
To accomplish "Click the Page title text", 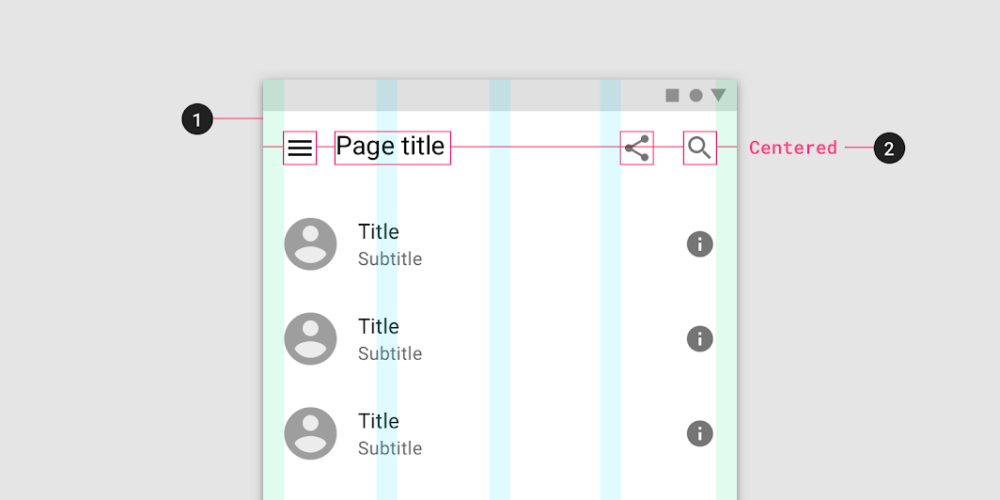I will pos(390,147).
